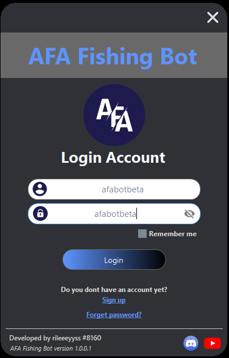Follow the Forget password? link
This screenshot has width=229, height=358.
point(114,315)
